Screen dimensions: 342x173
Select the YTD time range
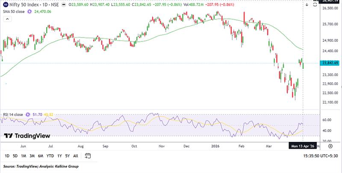[50, 156]
